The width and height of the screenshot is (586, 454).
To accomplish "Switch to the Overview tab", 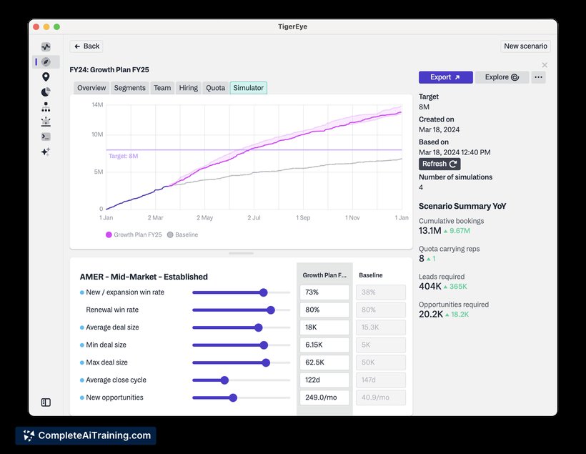I will point(91,88).
